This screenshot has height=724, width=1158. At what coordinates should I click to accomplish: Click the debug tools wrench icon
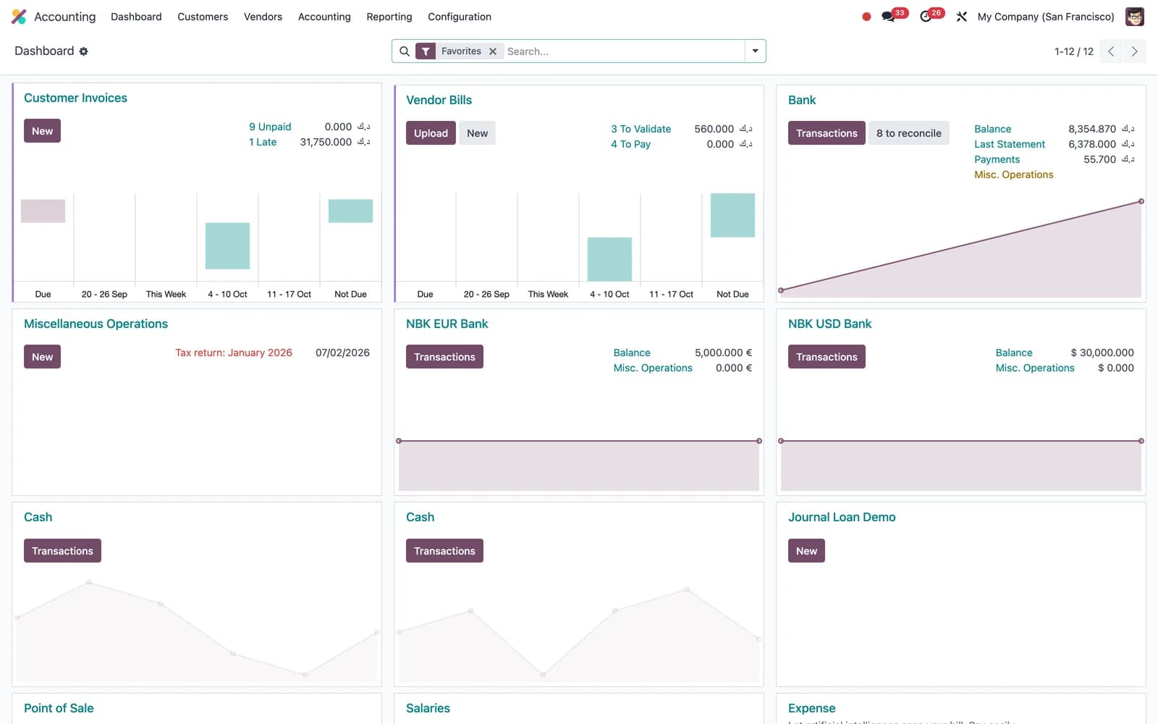[962, 17]
